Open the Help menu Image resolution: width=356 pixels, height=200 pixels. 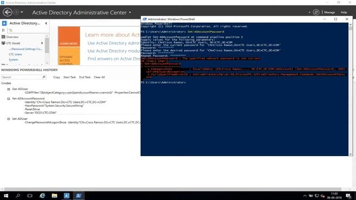344,12
